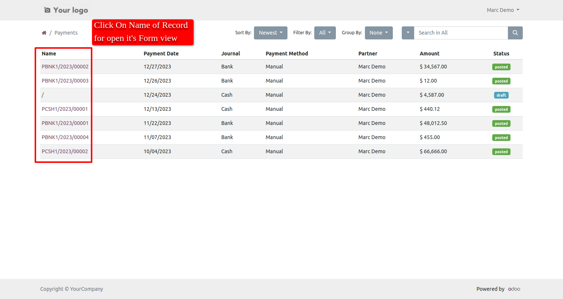Click Copyright © YourCompany footer text
This screenshot has height=299, width=563.
(72, 289)
